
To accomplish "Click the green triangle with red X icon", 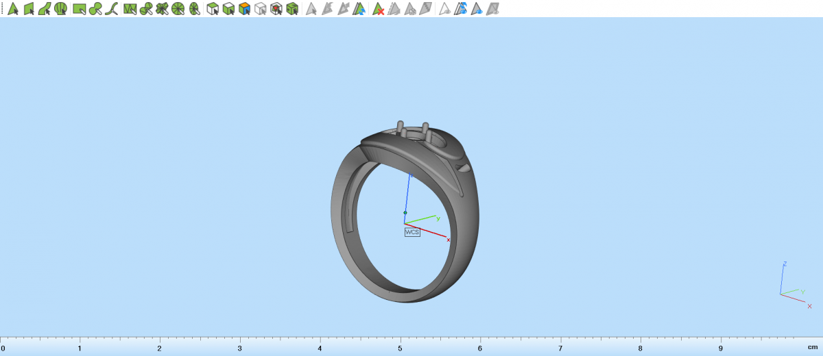I will pyautogui.click(x=377, y=9).
